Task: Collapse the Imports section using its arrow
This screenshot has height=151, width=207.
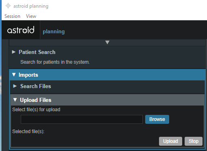Action: tap(14, 75)
